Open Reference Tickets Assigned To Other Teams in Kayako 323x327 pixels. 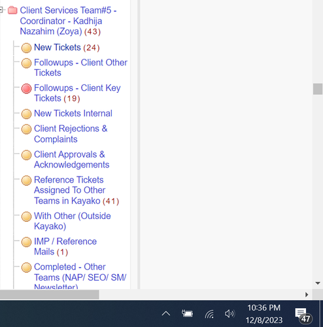click(76, 190)
